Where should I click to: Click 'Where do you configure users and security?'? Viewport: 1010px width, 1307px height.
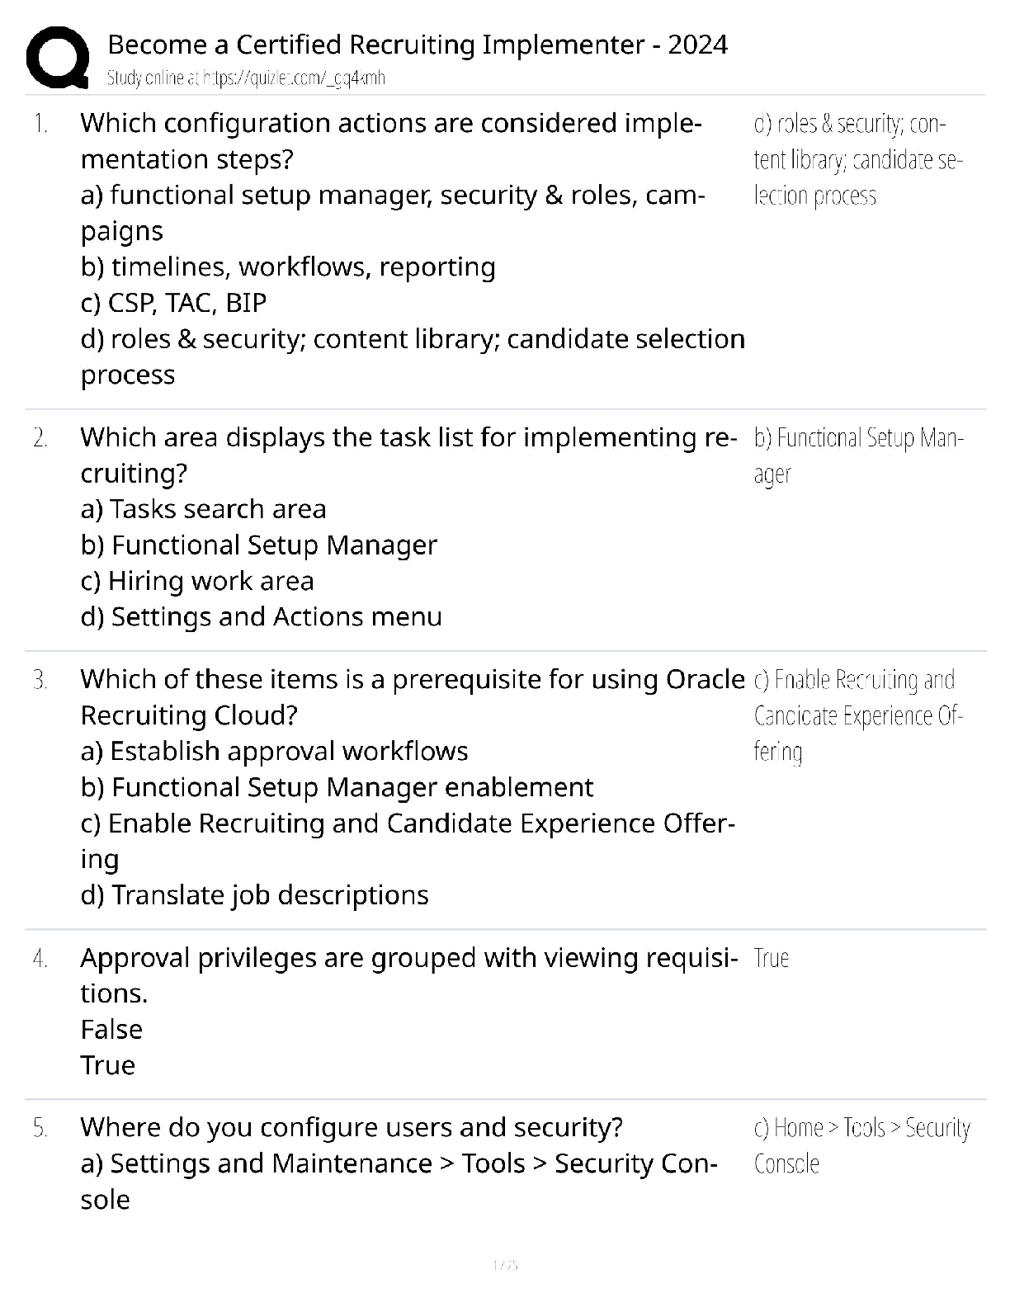point(352,1127)
